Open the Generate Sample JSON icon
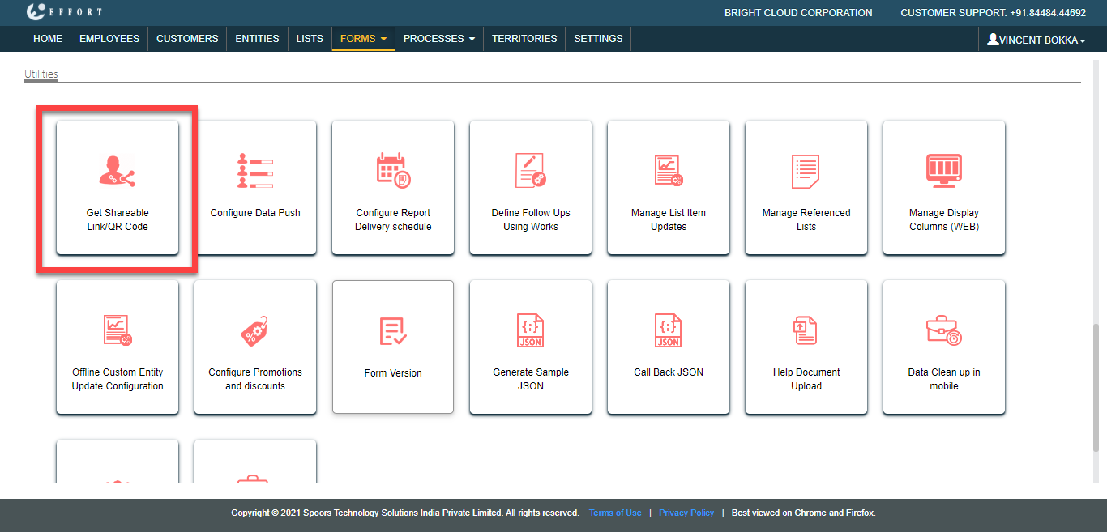 [x=531, y=330]
